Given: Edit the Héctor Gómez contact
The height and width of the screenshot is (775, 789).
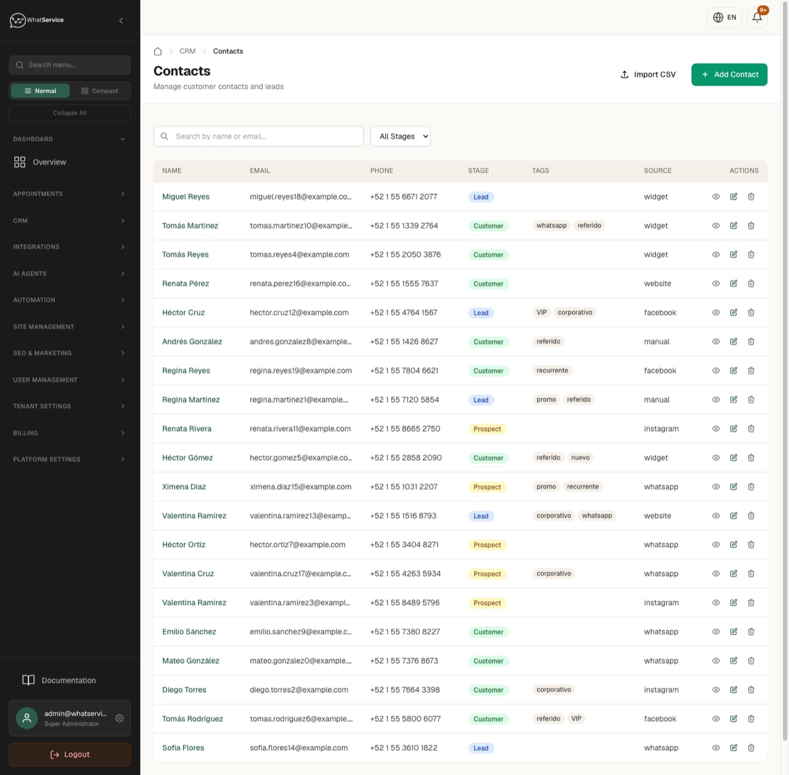Looking at the screenshot, I should click(x=734, y=458).
